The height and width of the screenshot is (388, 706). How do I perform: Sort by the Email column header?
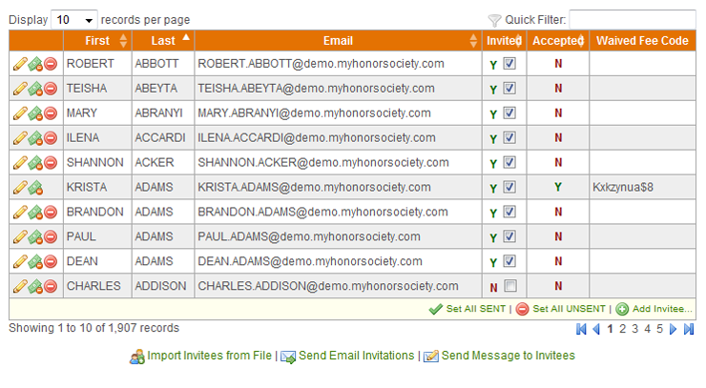point(338,40)
